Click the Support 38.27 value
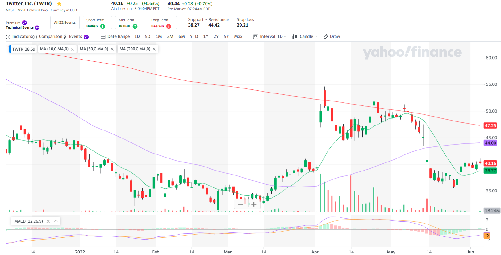This screenshot has width=501, height=255. coord(194,25)
